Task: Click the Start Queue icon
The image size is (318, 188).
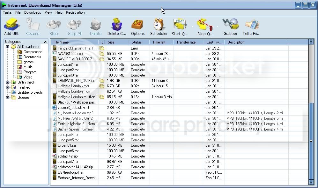Action: 180,25
